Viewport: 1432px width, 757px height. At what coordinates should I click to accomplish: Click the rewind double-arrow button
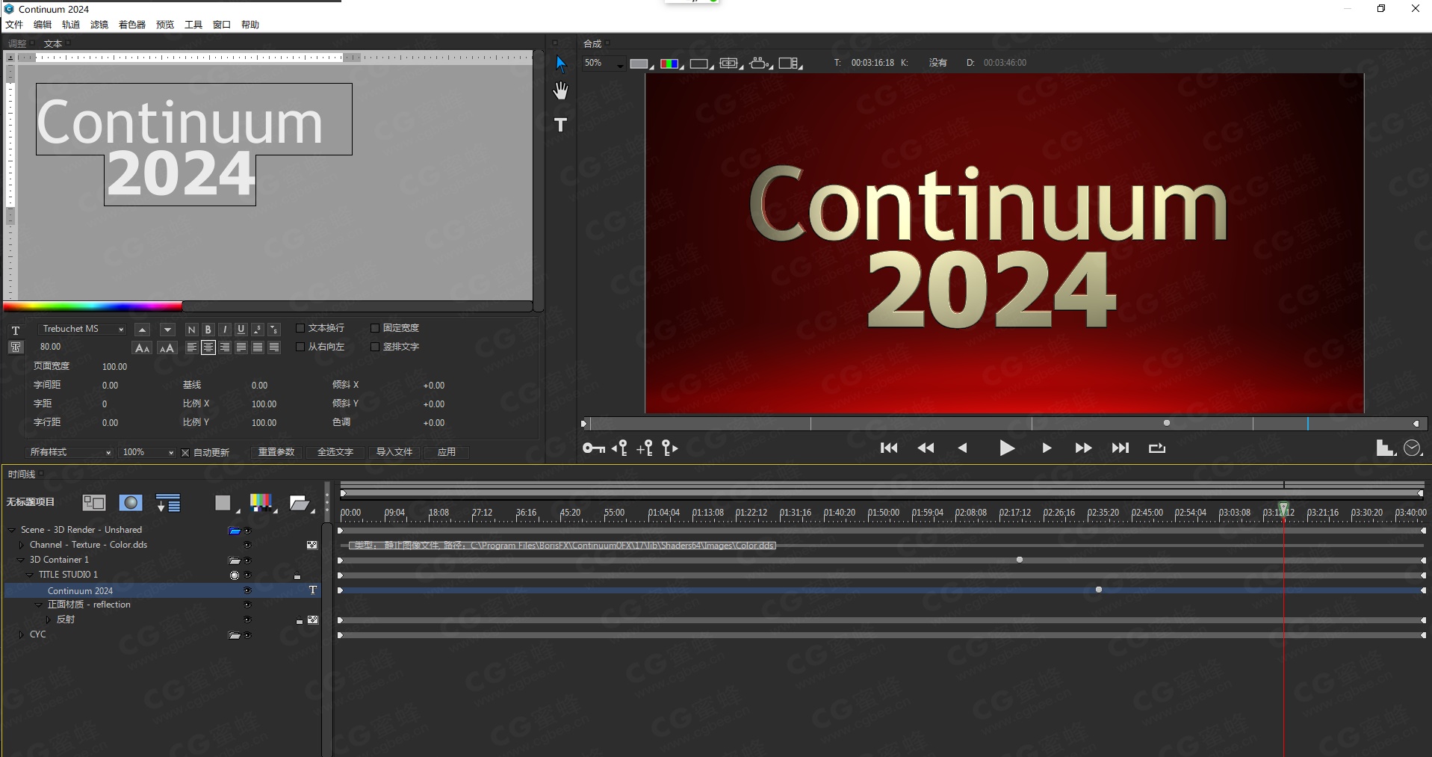[926, 448]
